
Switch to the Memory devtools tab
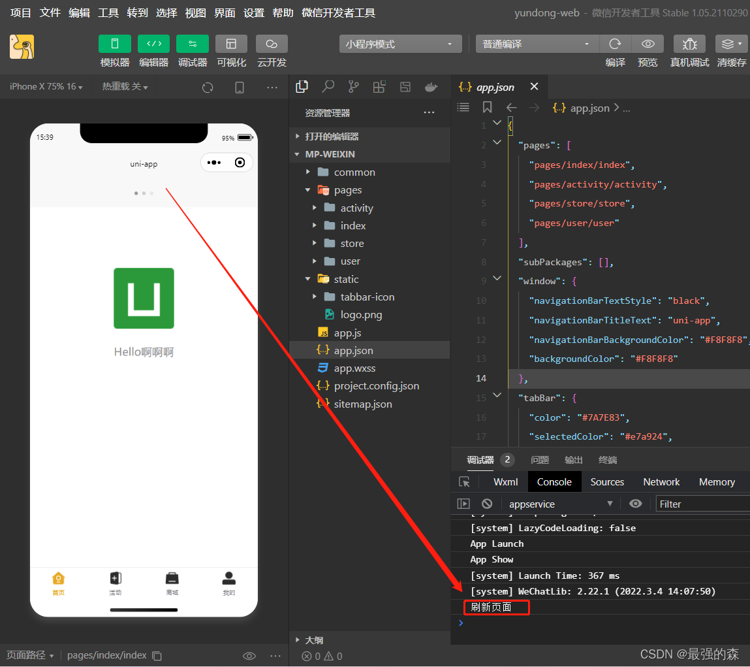click(717, 481)
